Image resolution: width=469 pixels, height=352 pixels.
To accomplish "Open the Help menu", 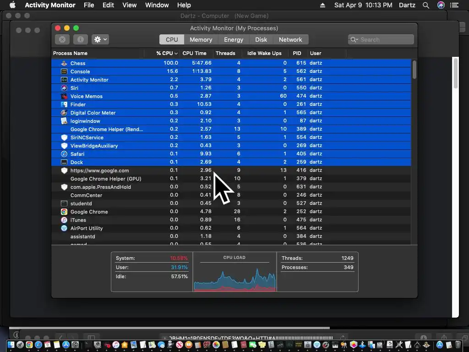I will coord(184,5).
